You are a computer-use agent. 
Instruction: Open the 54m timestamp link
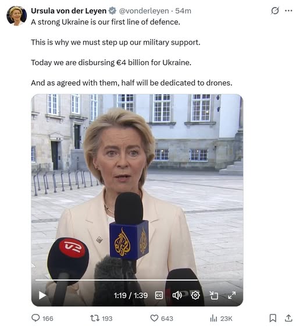(x=183, y=10)
